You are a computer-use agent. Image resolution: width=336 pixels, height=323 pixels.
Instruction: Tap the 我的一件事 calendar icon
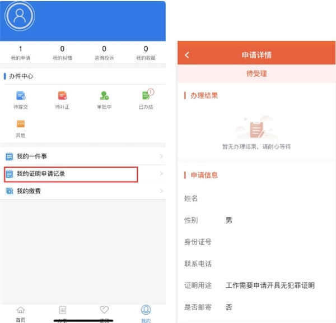click(9, 156)
